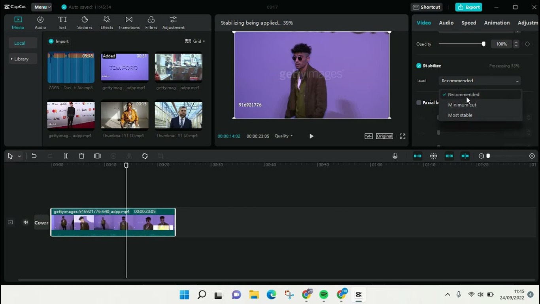Click the opacity percentage field
The height and width of the screenshot is (304, 540).
click(501, 44)
